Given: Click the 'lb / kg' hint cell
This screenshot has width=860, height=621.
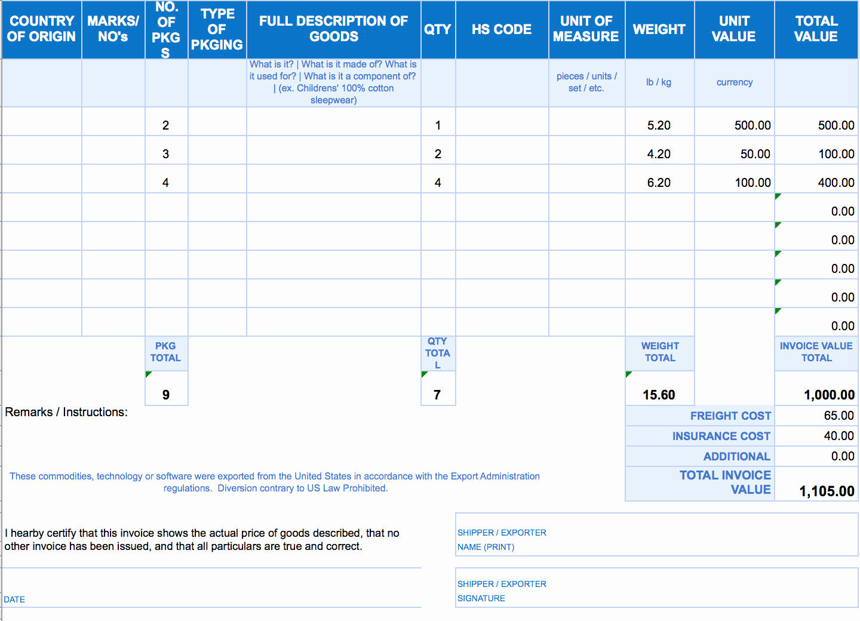Looking at the screenshot, I should (x=660, y=82).
